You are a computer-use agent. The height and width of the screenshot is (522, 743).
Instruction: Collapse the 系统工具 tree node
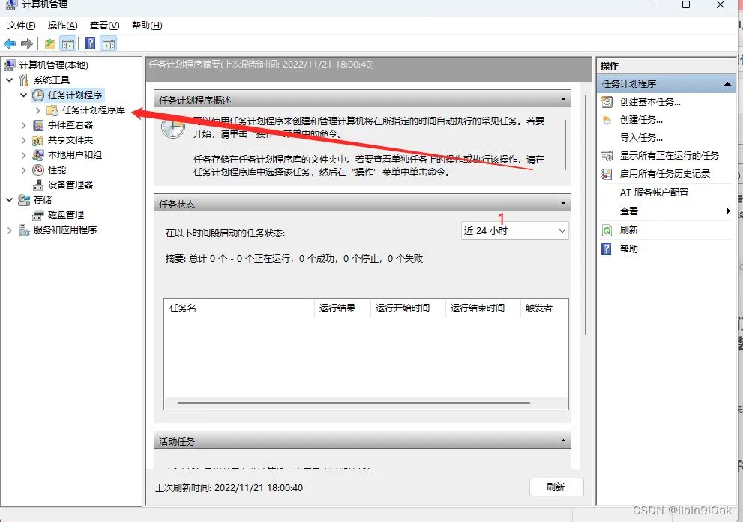coord(10,80)
